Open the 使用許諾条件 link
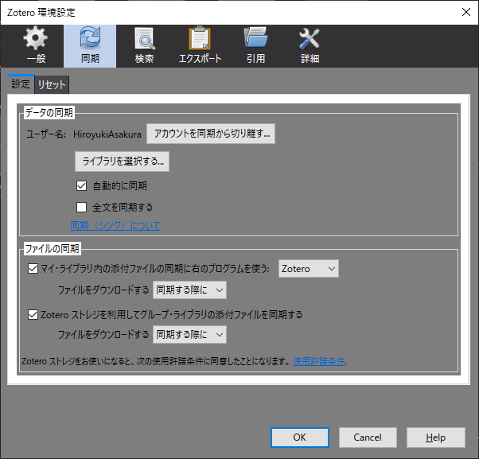479x459 pixels. pos(319,362)
